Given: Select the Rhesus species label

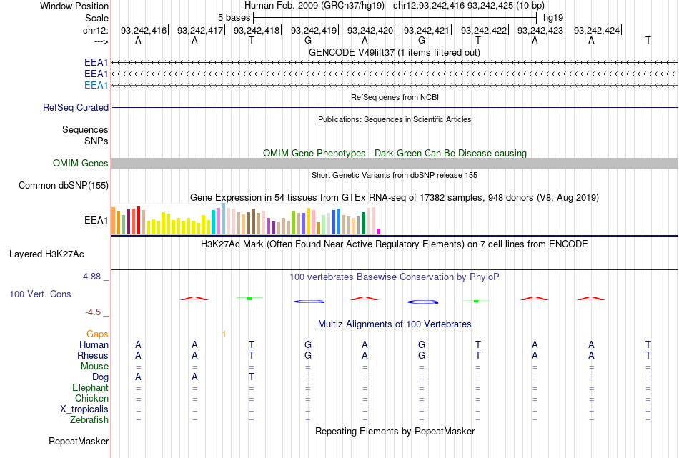Looking at the screenshot, I should [x=93, y=355].
